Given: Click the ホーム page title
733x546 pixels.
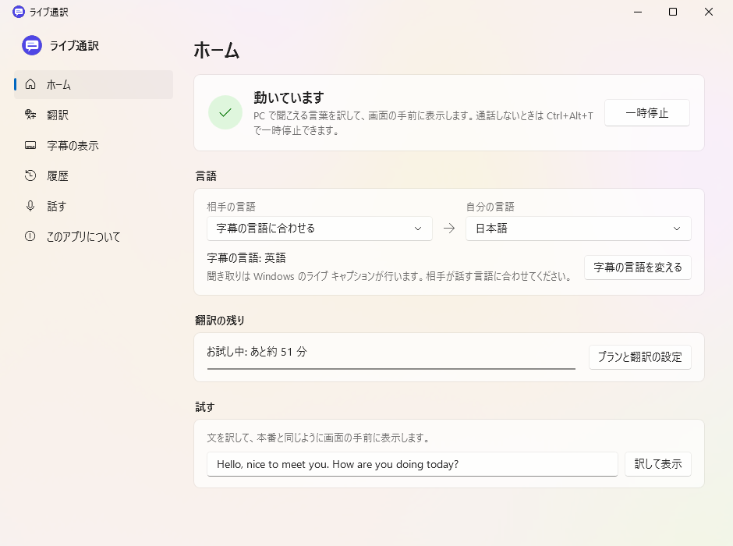Looking at the screenshot, I should (217, 50).
